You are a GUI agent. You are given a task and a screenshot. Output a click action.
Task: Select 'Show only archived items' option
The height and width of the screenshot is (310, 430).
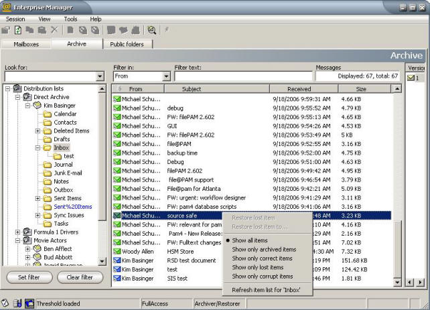[264, 250]
